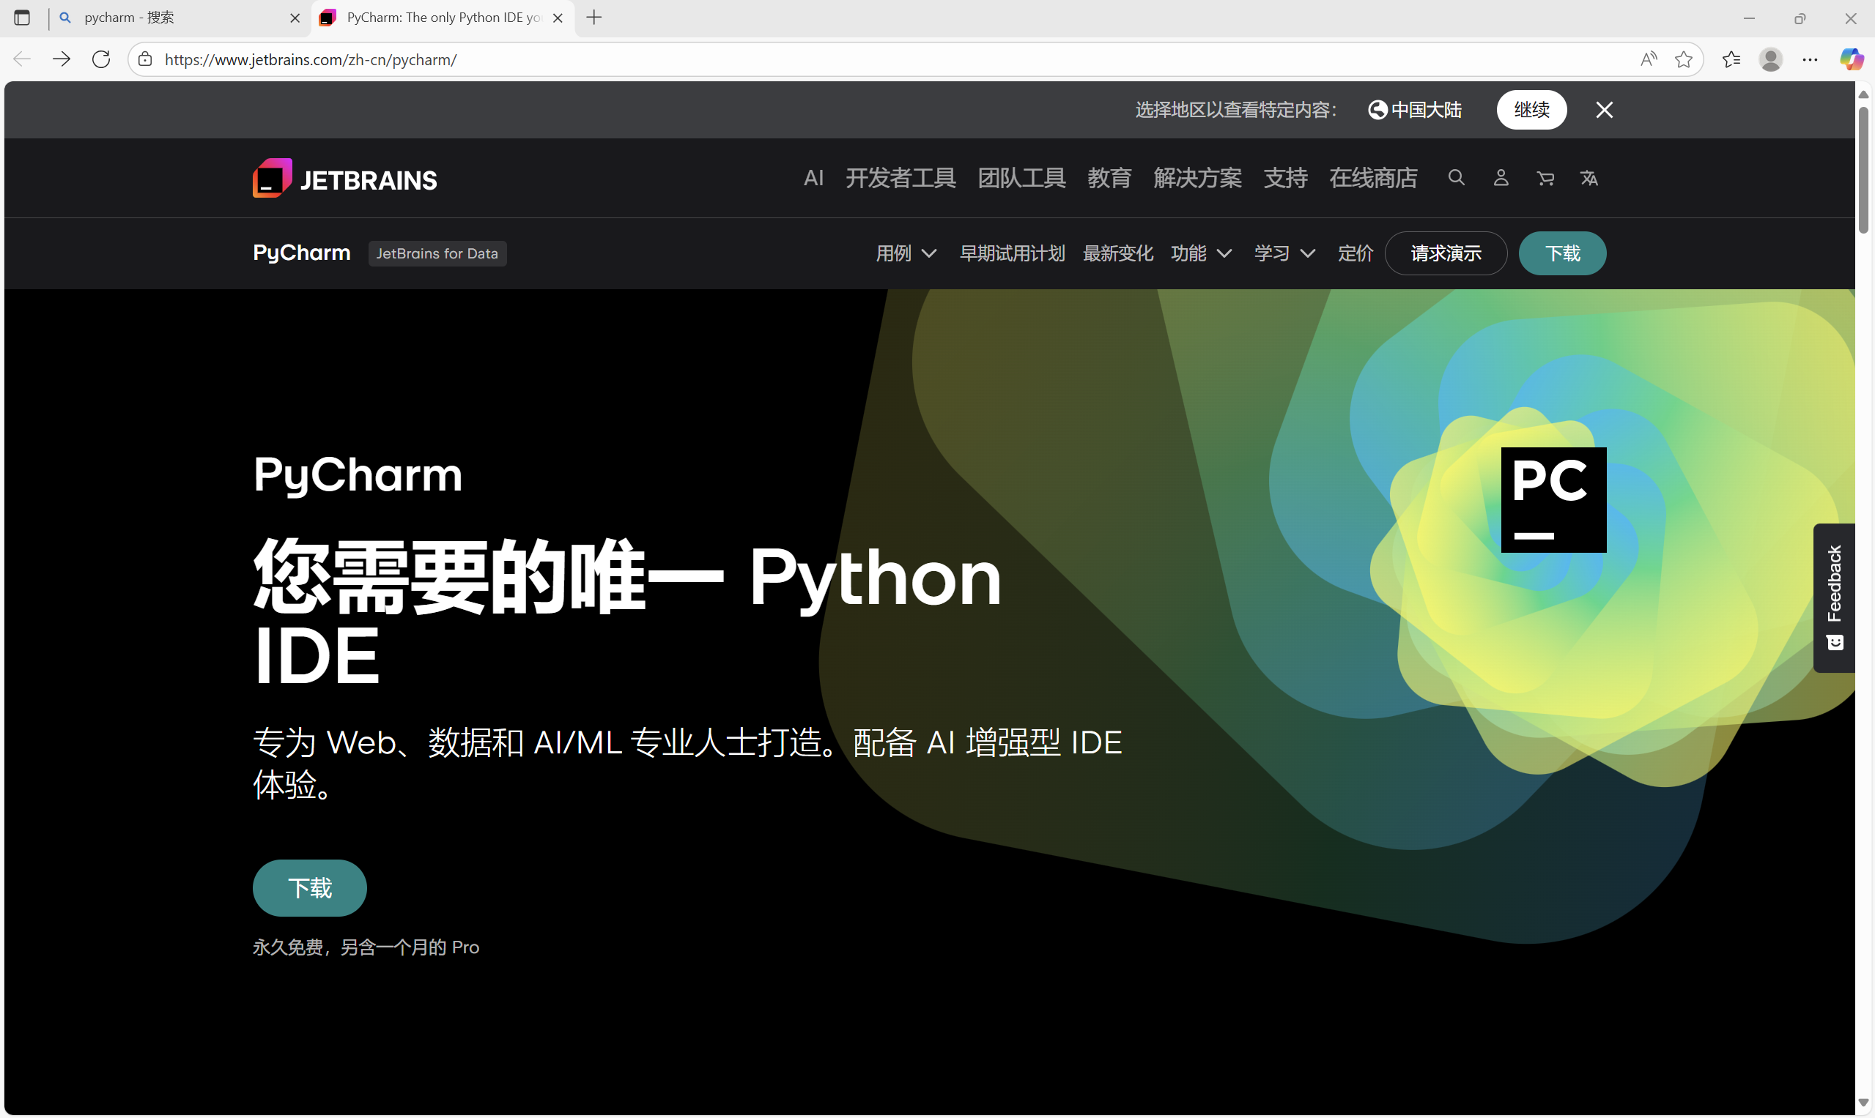This screenshot has height=1118, width=1875.
Task: Open the Feedback side panel
Action: tap(1834, 597)
